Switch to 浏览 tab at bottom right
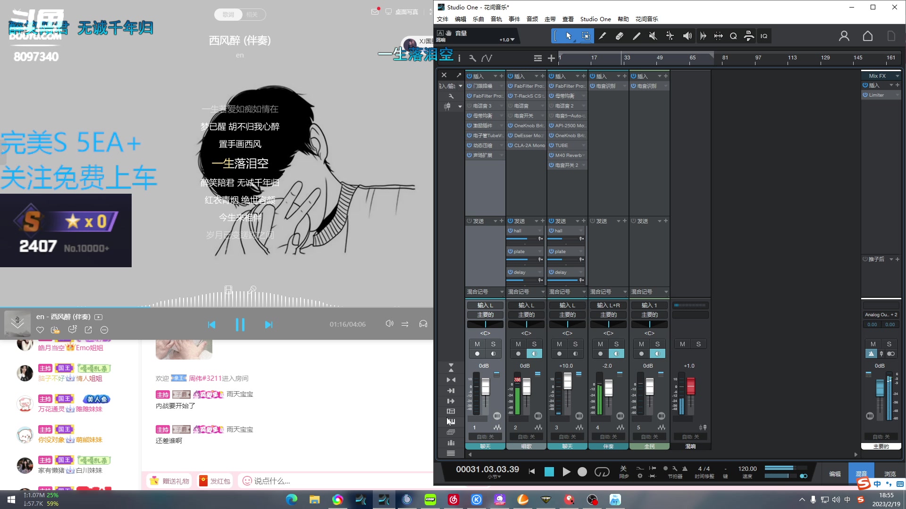Image resolution: width=906 pixels, height=509 pixels. (890, 474)
